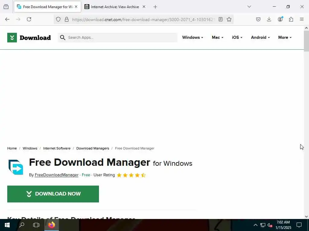Save page to Pocket icon
Image resolution: width=309 pixels, height=231 pixels.
tap(258, 19)
